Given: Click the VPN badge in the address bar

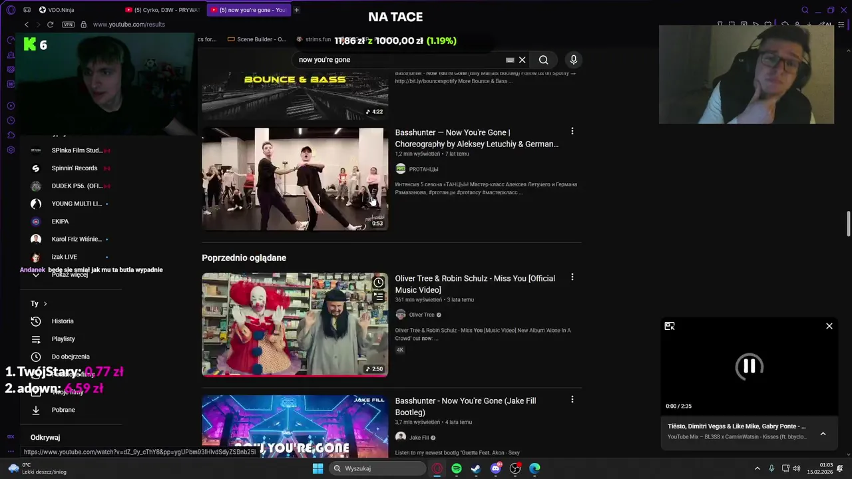Looking at the screenshot, I should [x=68, y=25].
